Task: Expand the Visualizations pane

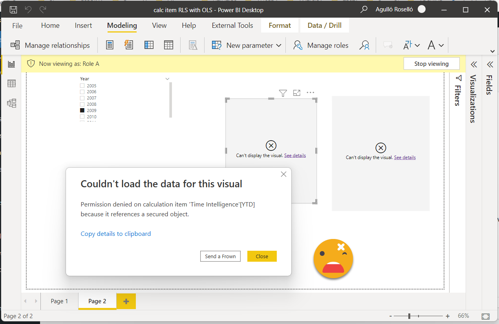Action: pyautogui.click(x=473, y=64)
